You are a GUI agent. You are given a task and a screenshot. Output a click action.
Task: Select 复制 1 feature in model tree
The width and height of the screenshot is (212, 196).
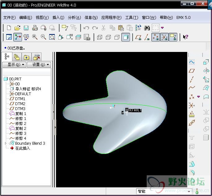[20, 114]
